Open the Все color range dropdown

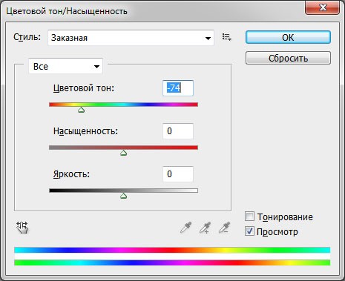click(x=65, y=66)
